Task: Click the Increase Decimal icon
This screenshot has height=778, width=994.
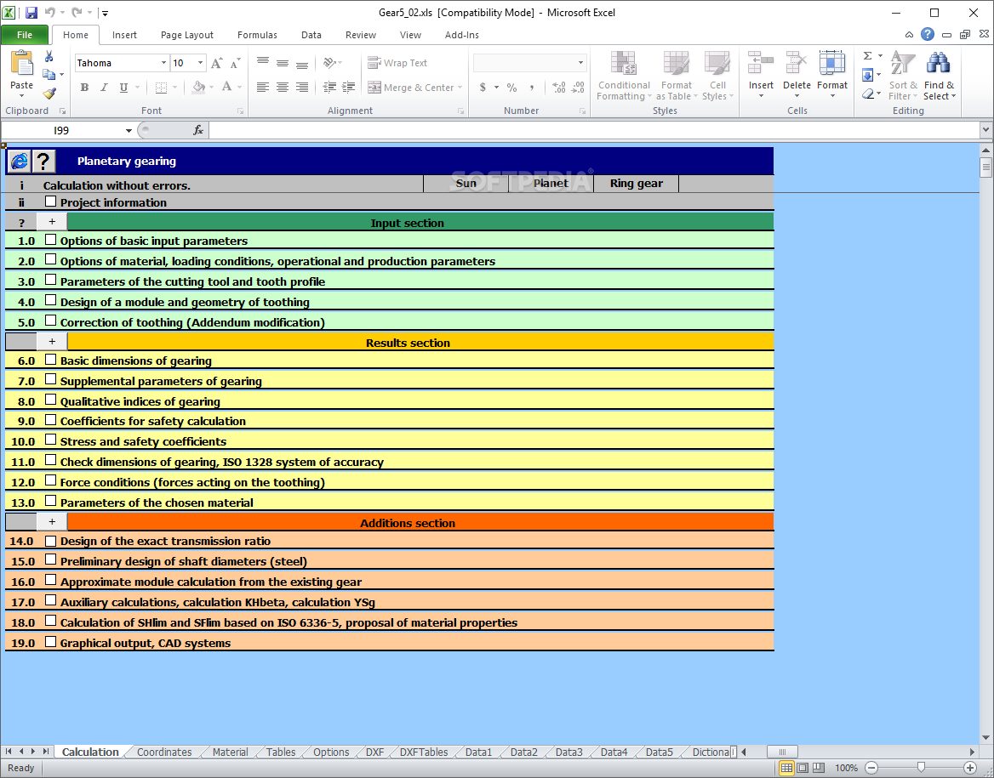Action: [558, 88]
